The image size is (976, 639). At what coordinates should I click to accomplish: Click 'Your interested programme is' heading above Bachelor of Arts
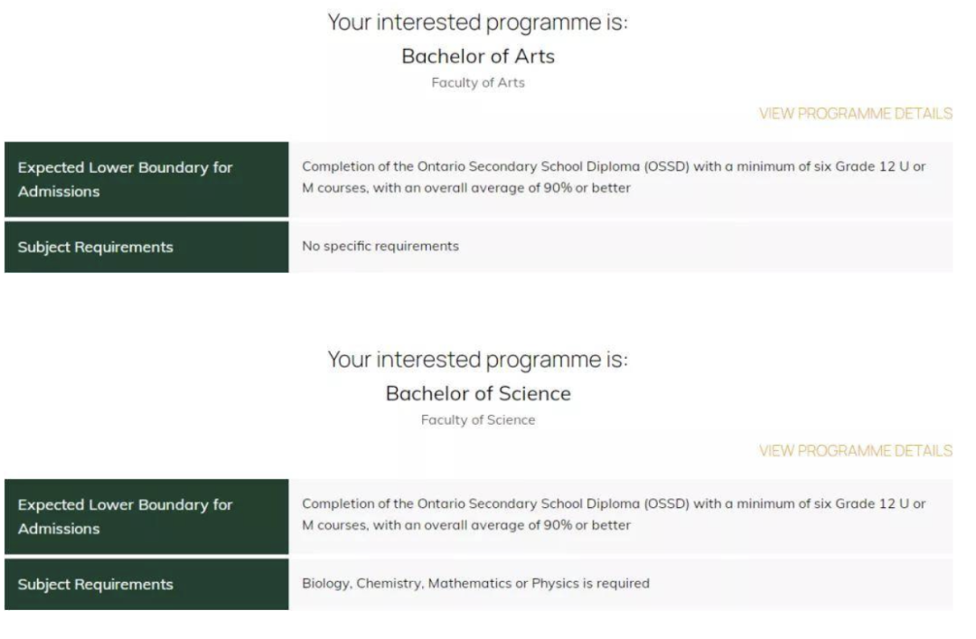click(478, 23)
